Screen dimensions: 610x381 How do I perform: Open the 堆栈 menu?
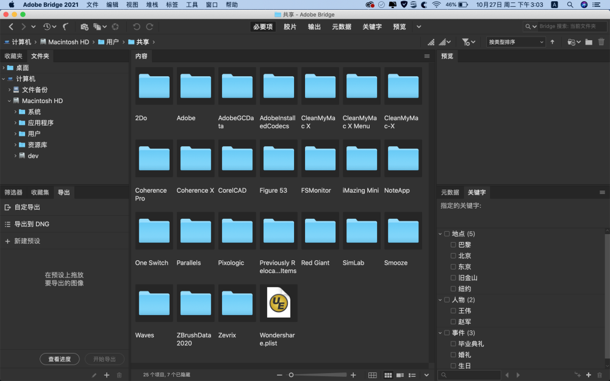(x=152, y=5)
